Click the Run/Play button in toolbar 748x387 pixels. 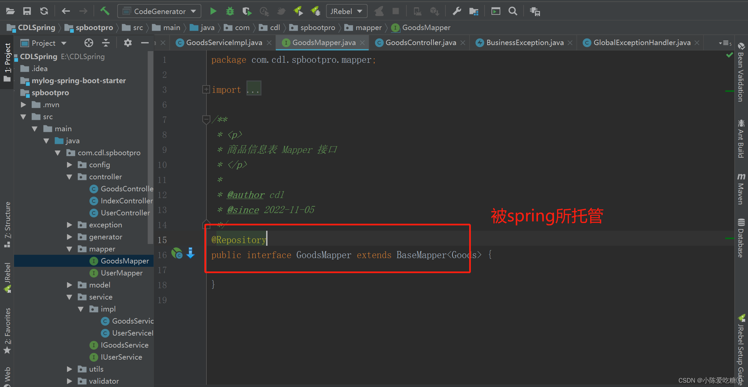point(213,12)
